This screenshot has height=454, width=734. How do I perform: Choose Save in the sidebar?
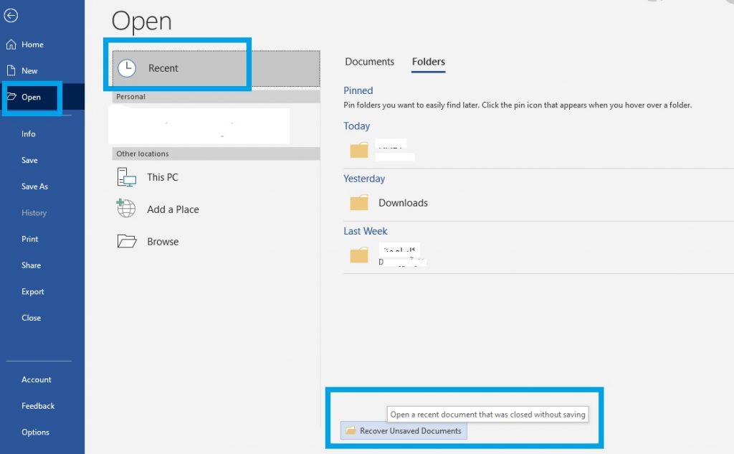pos(29,160)
